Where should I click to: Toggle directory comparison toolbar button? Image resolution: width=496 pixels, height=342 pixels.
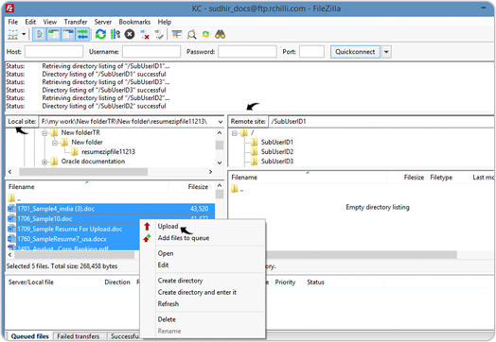tap(192, 34)
